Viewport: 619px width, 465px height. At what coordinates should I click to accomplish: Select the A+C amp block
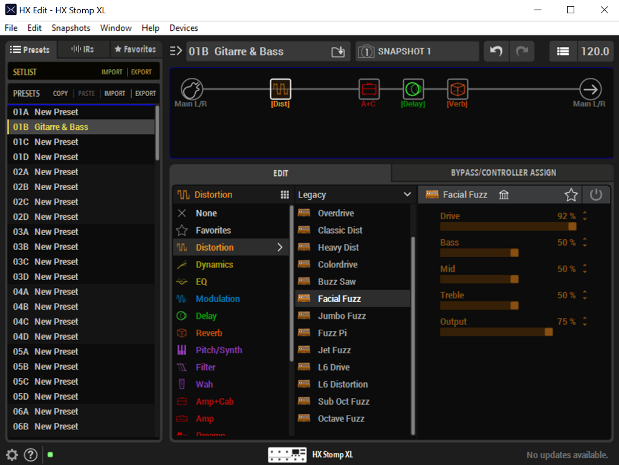369,89
